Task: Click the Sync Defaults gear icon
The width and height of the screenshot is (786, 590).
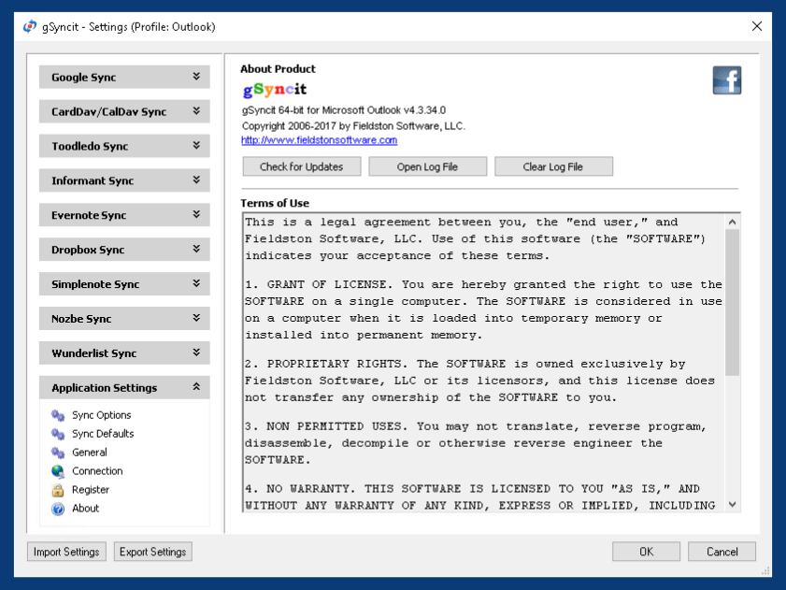Action: tap(58, 434)
